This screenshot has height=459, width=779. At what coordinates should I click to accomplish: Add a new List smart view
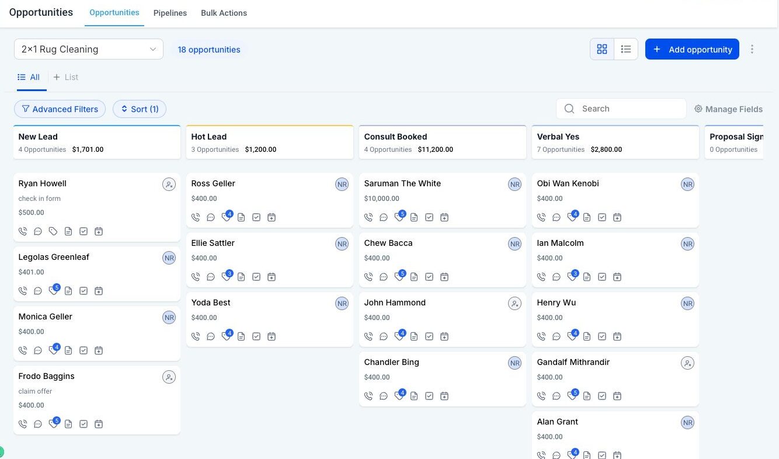(x=65, y=77)
